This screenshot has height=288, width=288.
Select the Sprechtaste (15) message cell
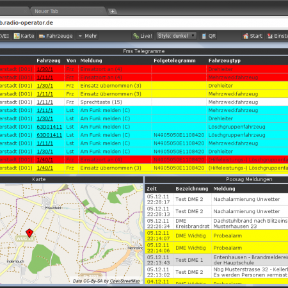tap(115, 102)
